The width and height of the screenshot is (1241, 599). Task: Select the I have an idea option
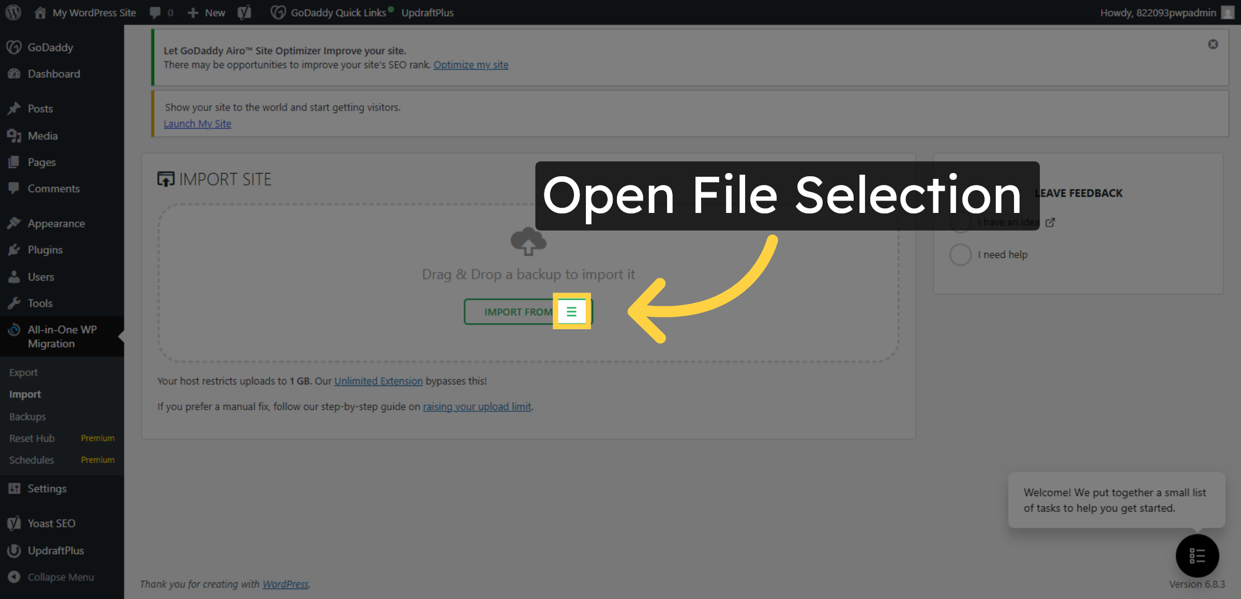[x=960, y=222]
